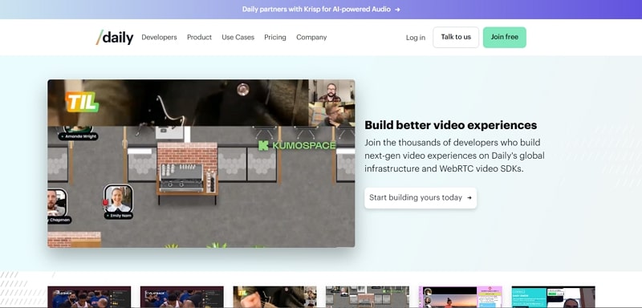Click the bearded man's webcam tile
The width and height of the screenshot is (642, 308).
[x=331, y=91]
